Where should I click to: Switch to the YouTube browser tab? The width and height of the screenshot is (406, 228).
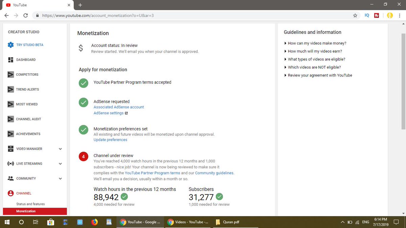coord(38,5)
